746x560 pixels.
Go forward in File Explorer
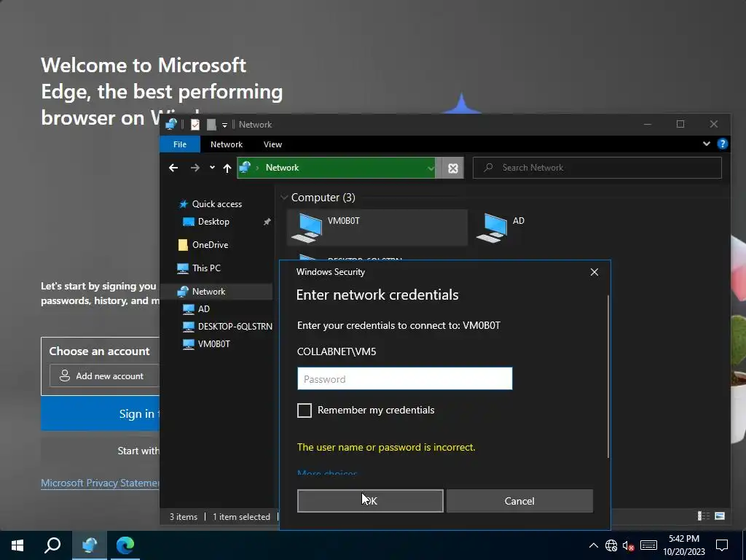pyautogui.click(x=195, y=168)
